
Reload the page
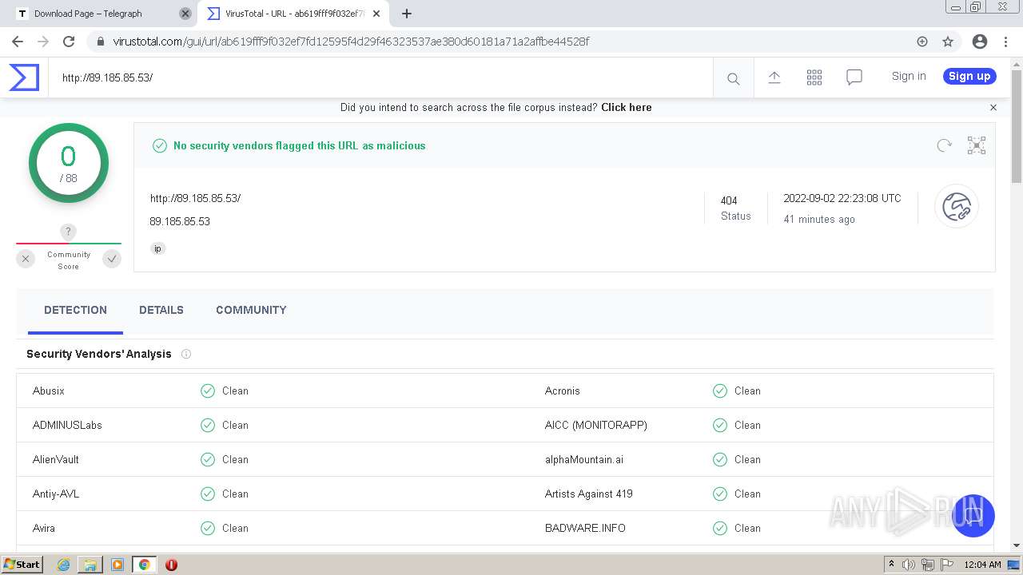tap(69, 42)
